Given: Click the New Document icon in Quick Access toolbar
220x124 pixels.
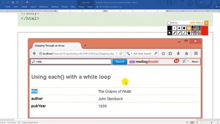Looking at the screenshot, I should coord(18,2).
